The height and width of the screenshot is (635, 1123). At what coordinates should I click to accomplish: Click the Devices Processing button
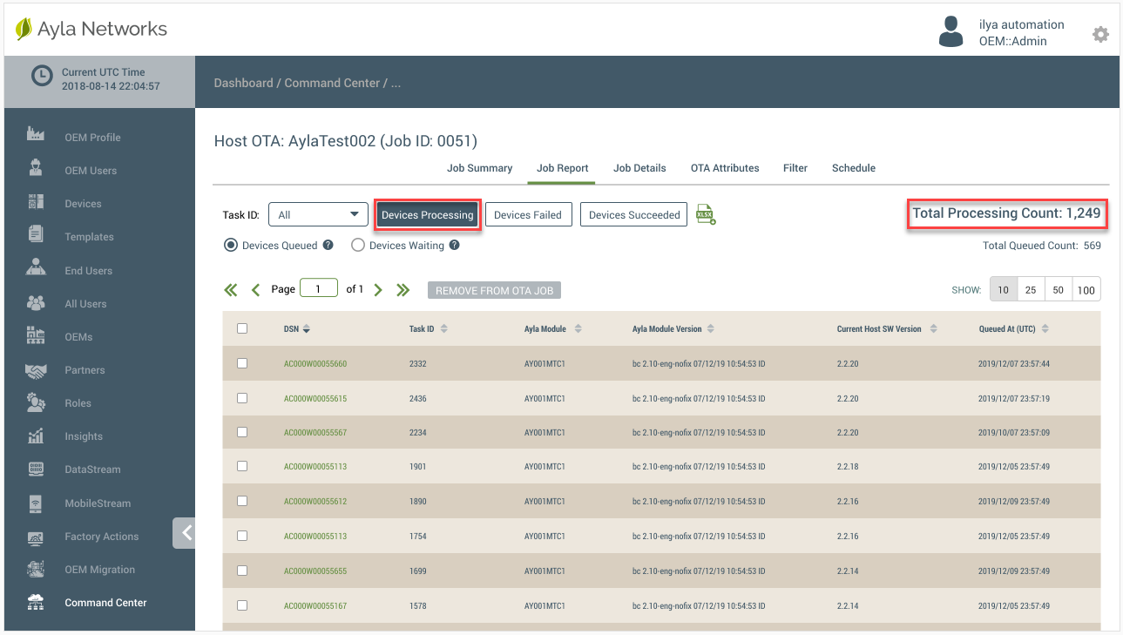[428, 215]
